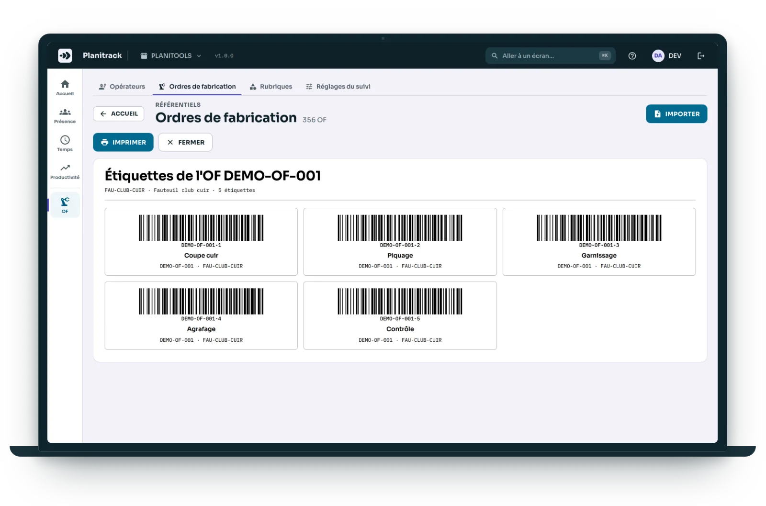Click the IMPRIMER button
Image resolution: width=766 pixels, height=506 pixels.
123,142
